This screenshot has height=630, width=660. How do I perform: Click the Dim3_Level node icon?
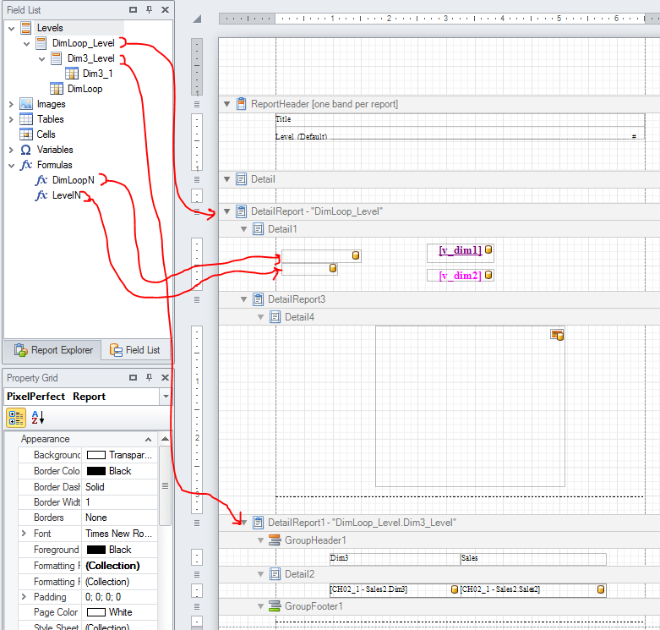[x=56, y=58]
